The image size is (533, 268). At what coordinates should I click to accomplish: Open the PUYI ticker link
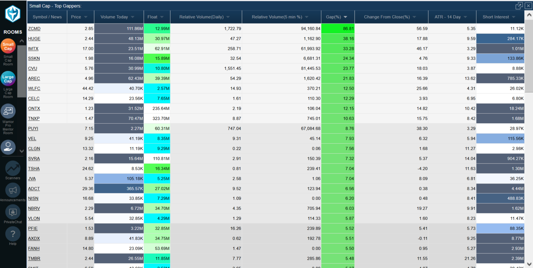click(x=33, y=128)
